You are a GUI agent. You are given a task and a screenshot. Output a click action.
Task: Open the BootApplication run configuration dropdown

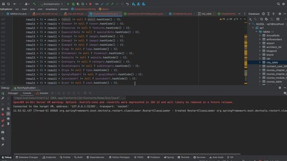[52, 4]
